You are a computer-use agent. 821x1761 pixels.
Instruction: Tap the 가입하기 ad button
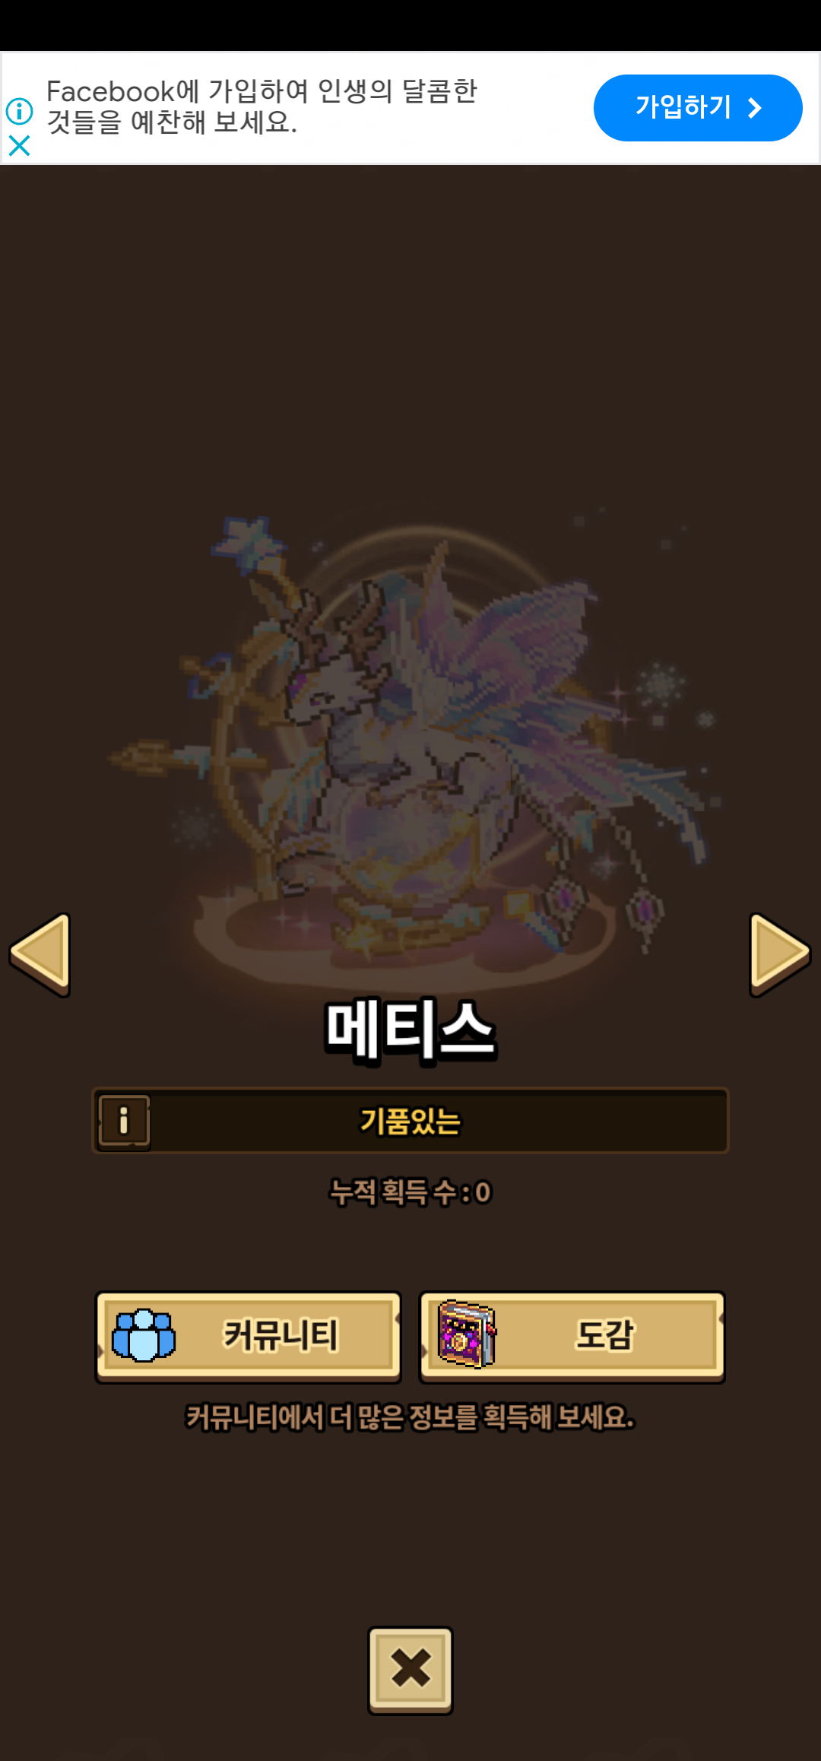pos(697,108)
